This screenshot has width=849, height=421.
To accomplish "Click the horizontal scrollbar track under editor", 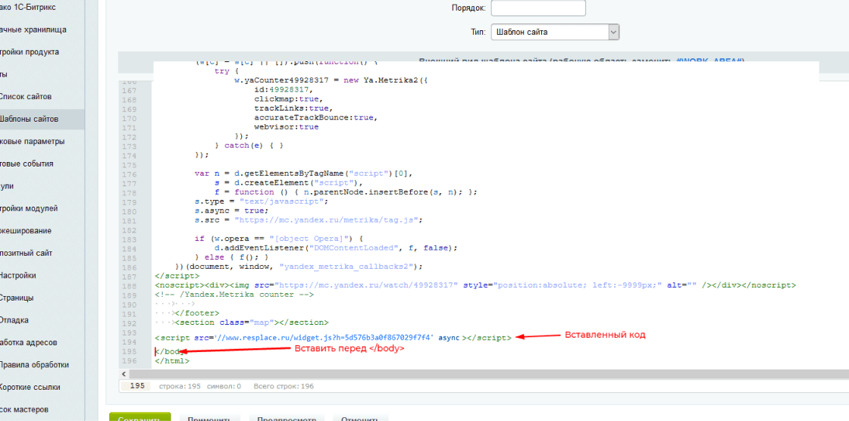I will 485,375.
